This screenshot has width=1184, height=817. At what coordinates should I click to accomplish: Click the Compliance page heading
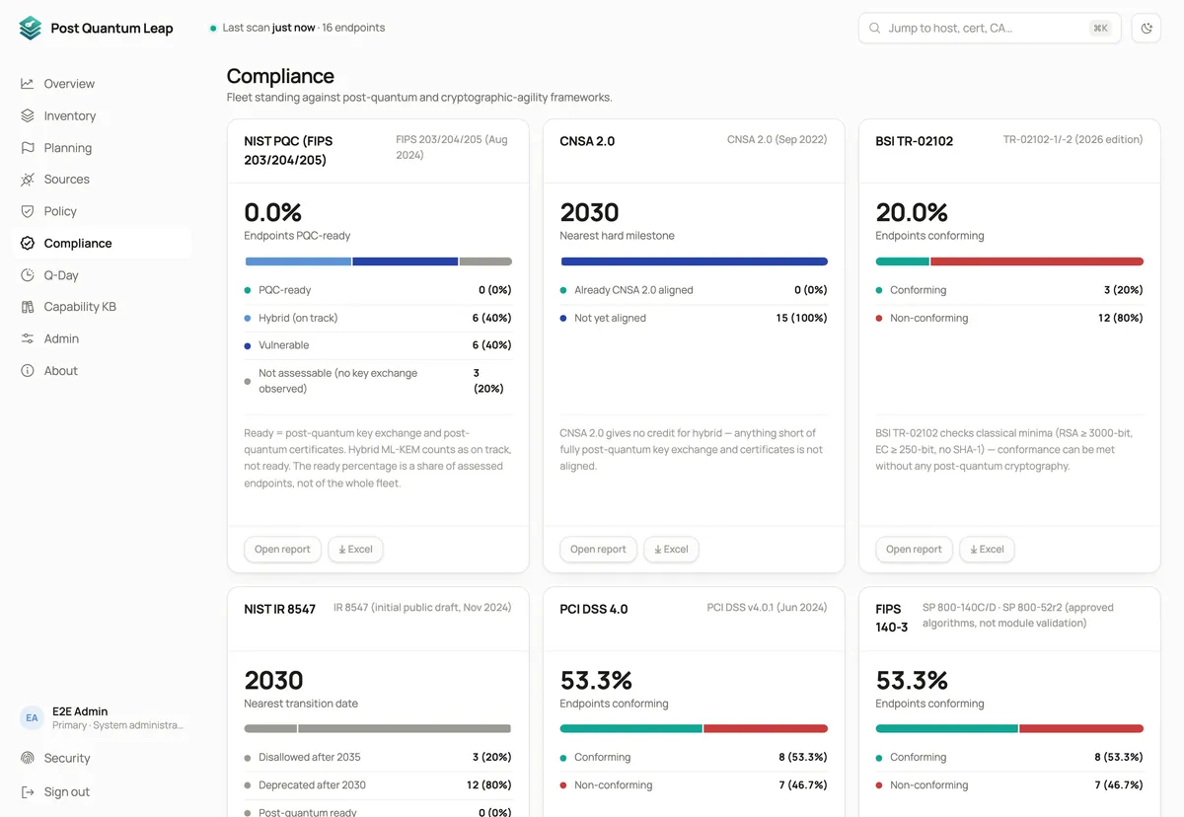point(280,76)
